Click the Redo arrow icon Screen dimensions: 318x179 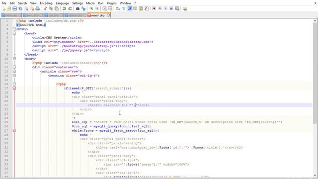click(70, 8)
